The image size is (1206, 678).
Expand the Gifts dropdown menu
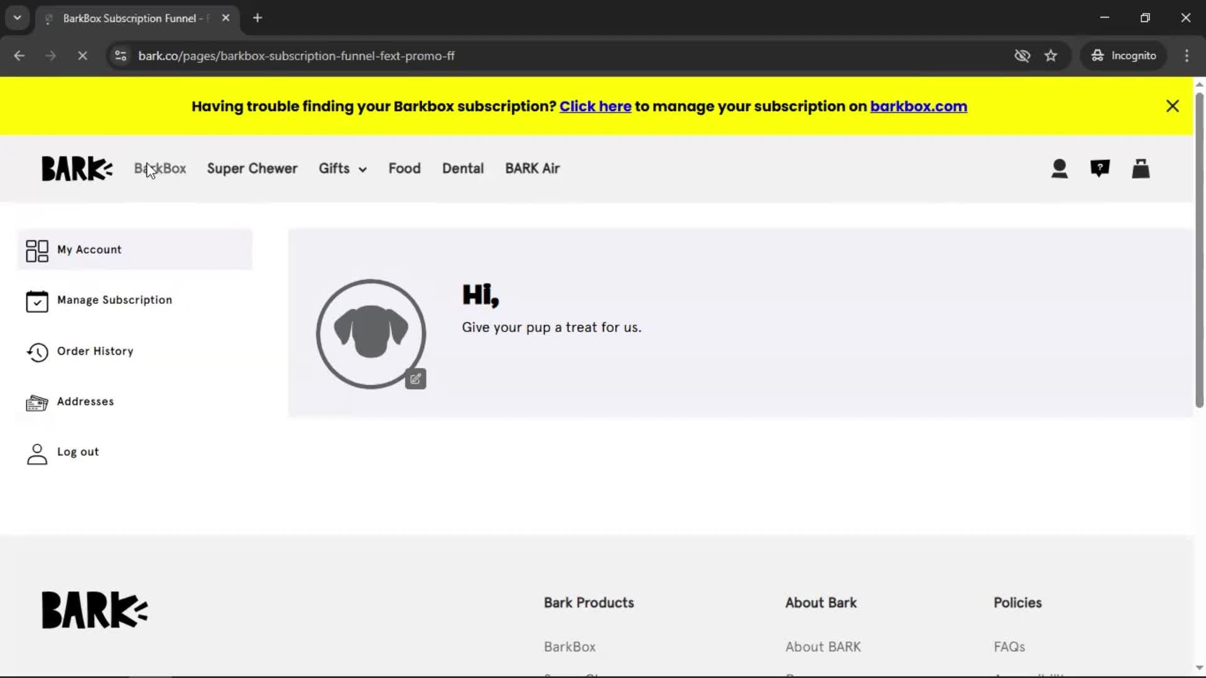(x=342, y=168)
